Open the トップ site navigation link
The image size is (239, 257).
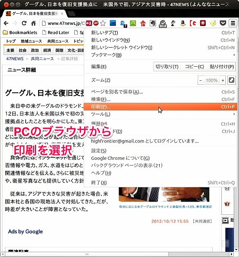(11, 41)
